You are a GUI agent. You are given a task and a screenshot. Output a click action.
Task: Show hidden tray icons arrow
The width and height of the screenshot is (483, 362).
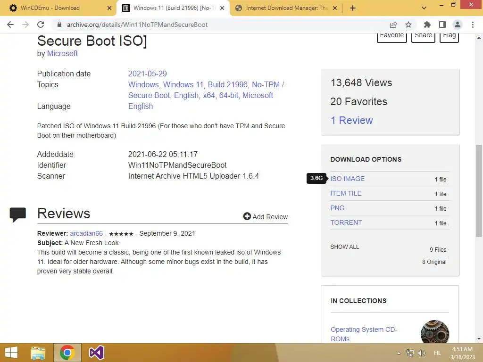[399, 353]
